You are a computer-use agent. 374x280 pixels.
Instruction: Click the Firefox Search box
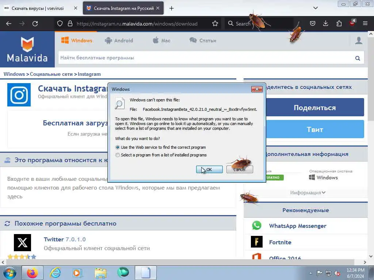(259, 24)
